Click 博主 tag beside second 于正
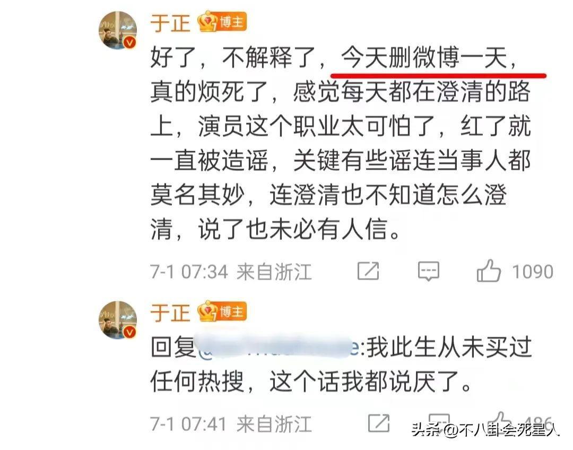 (x=232, y=312)
